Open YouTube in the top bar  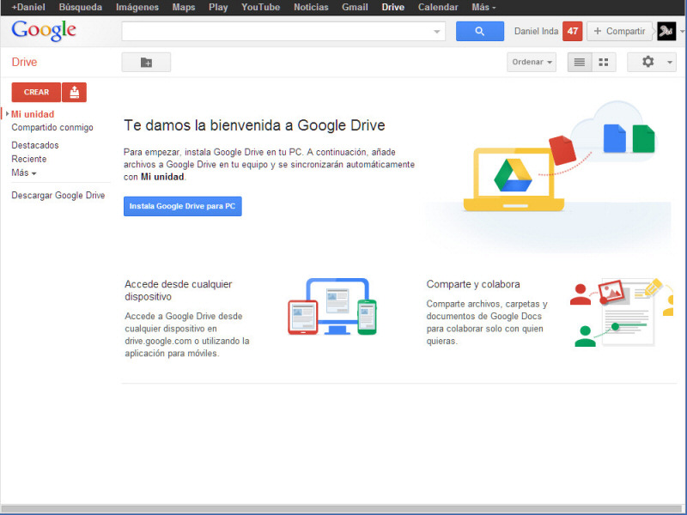(261, 8)
